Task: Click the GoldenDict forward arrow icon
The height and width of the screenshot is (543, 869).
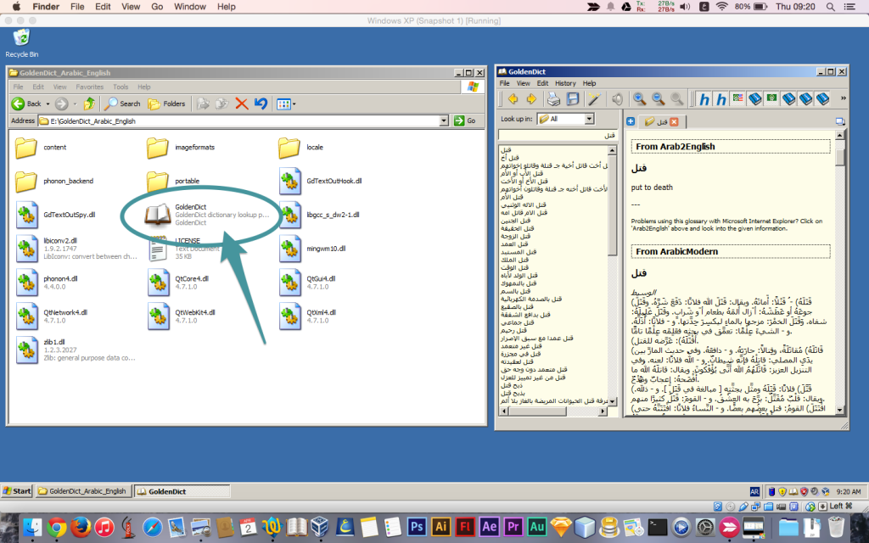Action: click(531, 99)
